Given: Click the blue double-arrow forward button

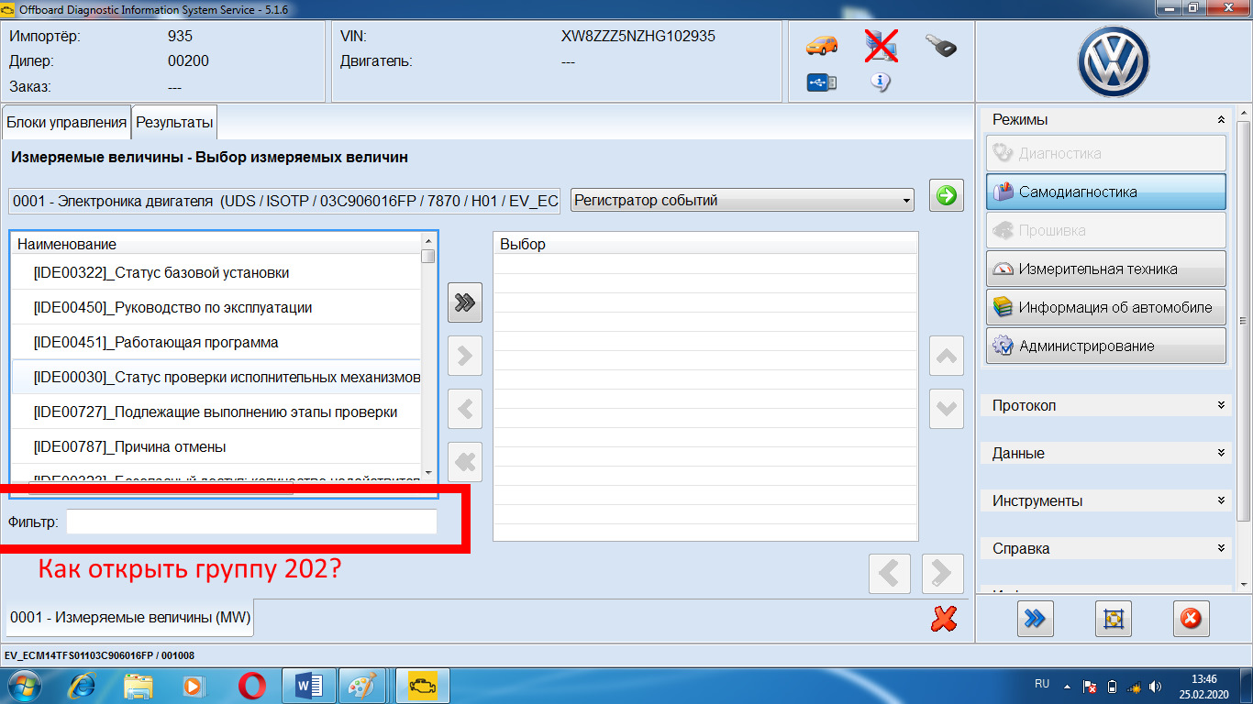Looking at the screenshot, I should click(x=1036, y=619).
